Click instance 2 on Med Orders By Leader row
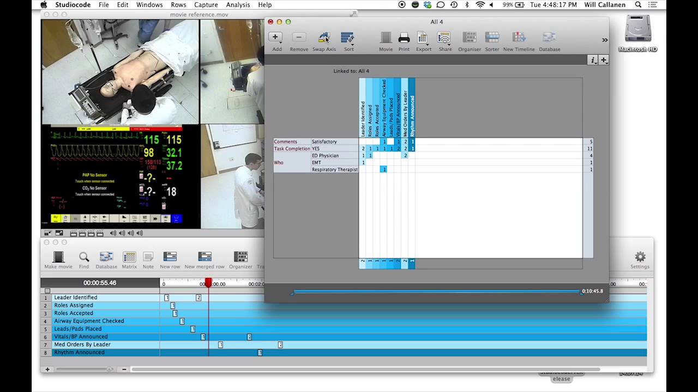This screenshot has height=392, width=698. [x=280, y=345]
